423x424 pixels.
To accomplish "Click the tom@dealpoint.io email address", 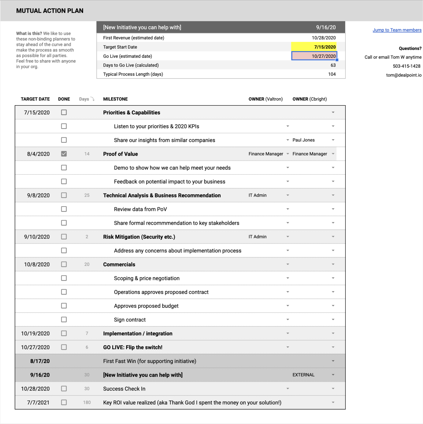I will (403, 75).
